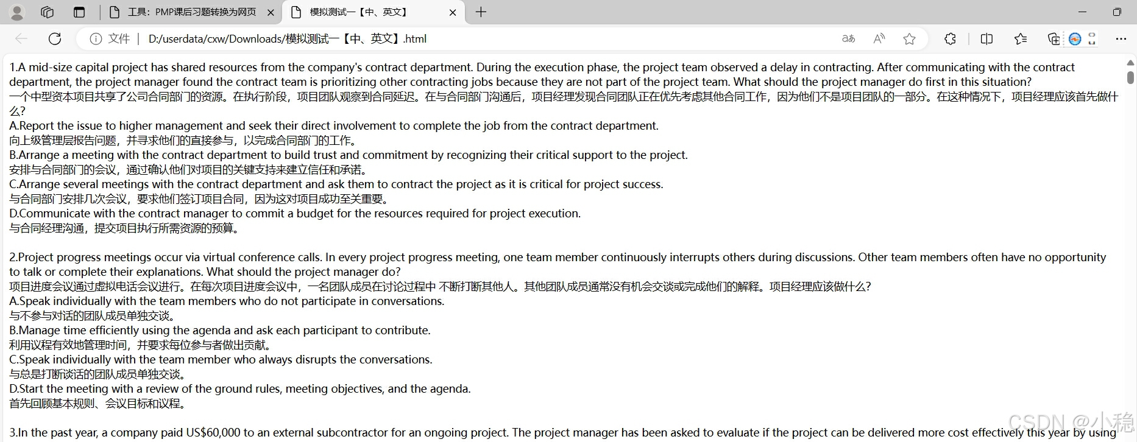The height and width of the screenshot is (442, 1137).
Task: Open the workspaces icon
Action: [x=47, y=12]
